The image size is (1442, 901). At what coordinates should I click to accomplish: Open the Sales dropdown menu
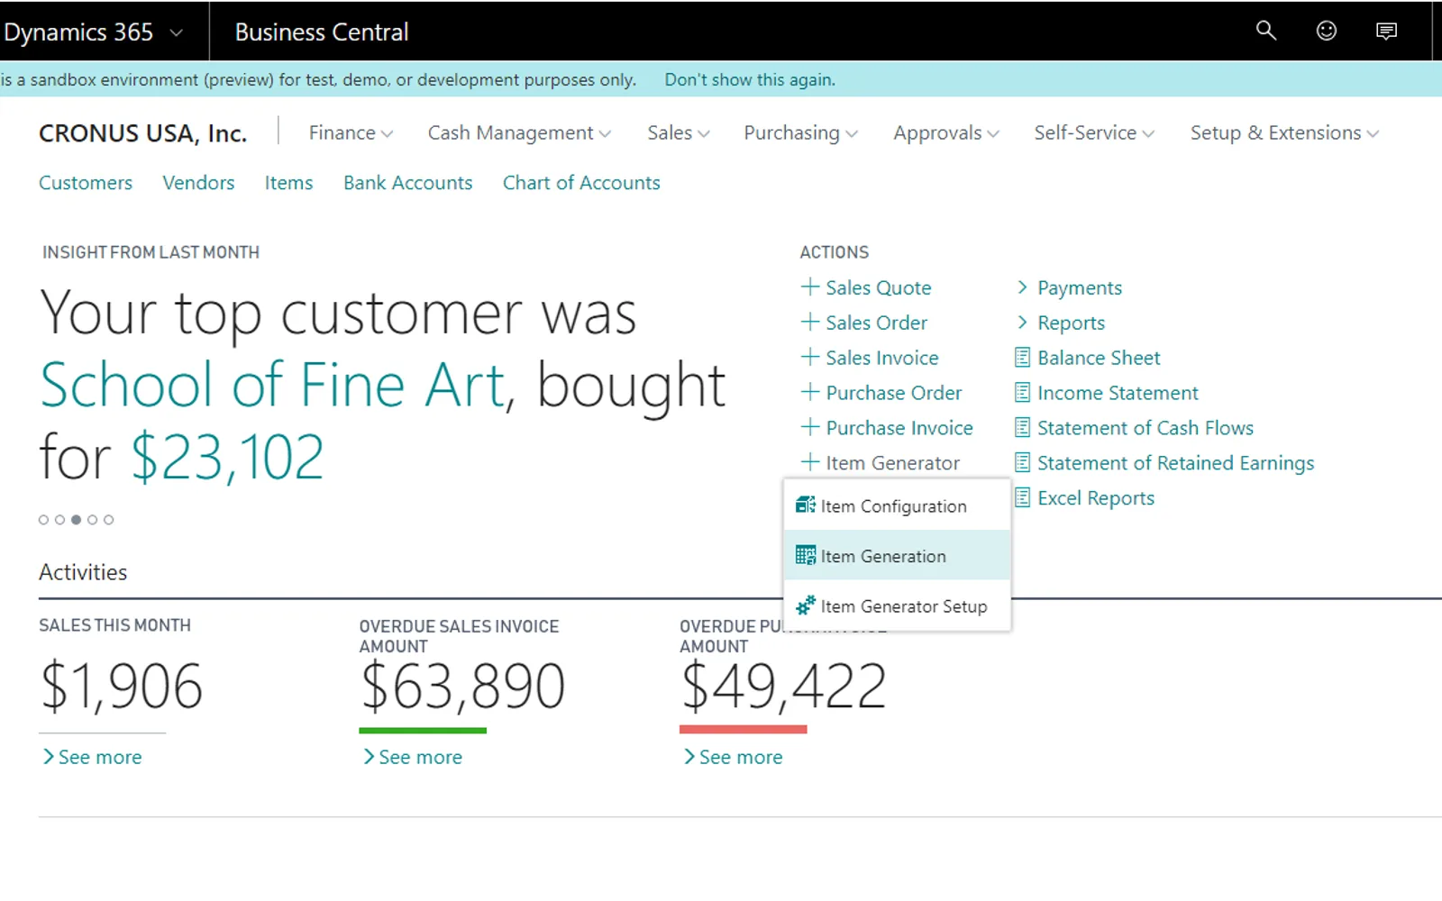pos(679,133)
